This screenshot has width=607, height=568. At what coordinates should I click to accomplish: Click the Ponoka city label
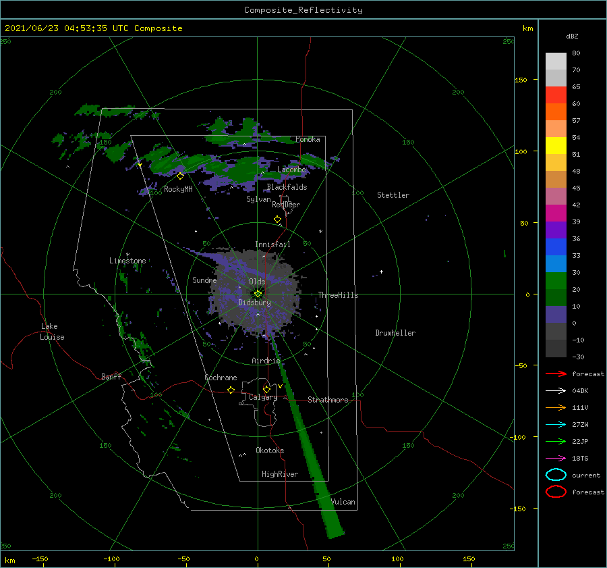[x=308, y=139]
